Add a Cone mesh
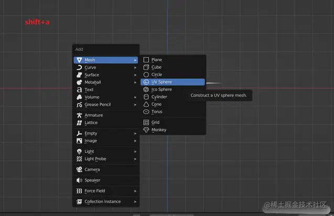The image size is (334, 216). [173, 104]
